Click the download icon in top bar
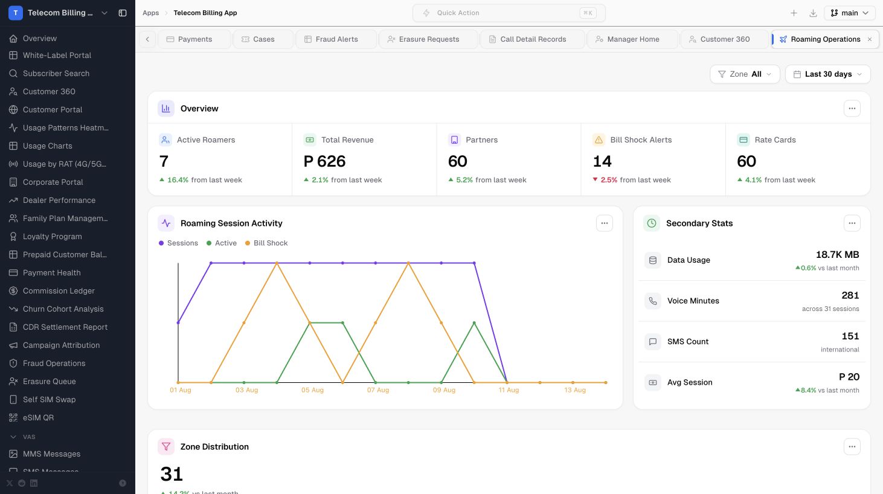883x494 pixels. tap(813, 13)
